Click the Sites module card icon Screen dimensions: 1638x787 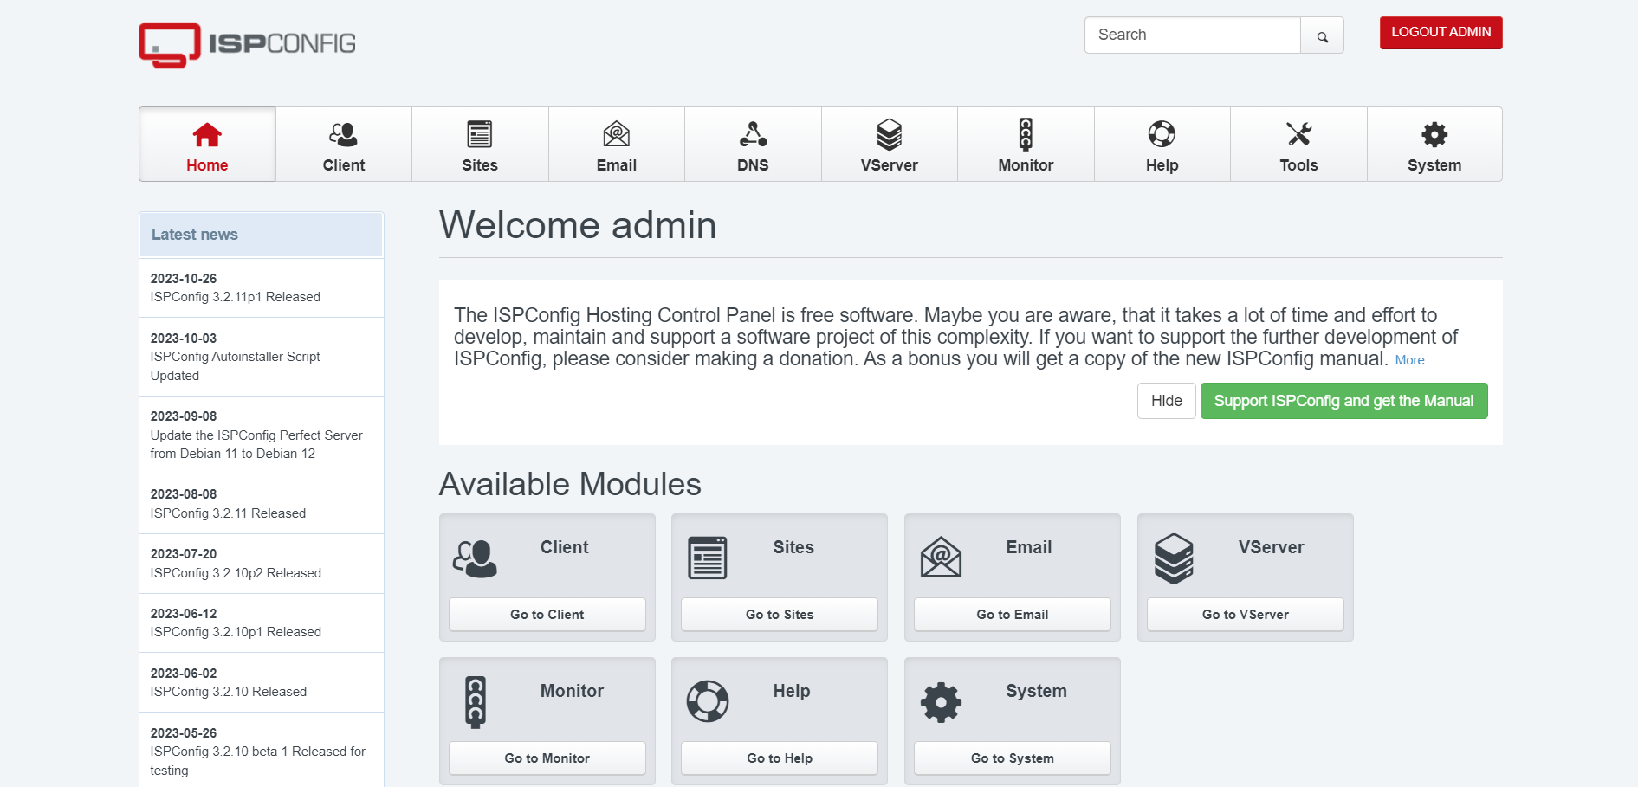tap(708, 558)
